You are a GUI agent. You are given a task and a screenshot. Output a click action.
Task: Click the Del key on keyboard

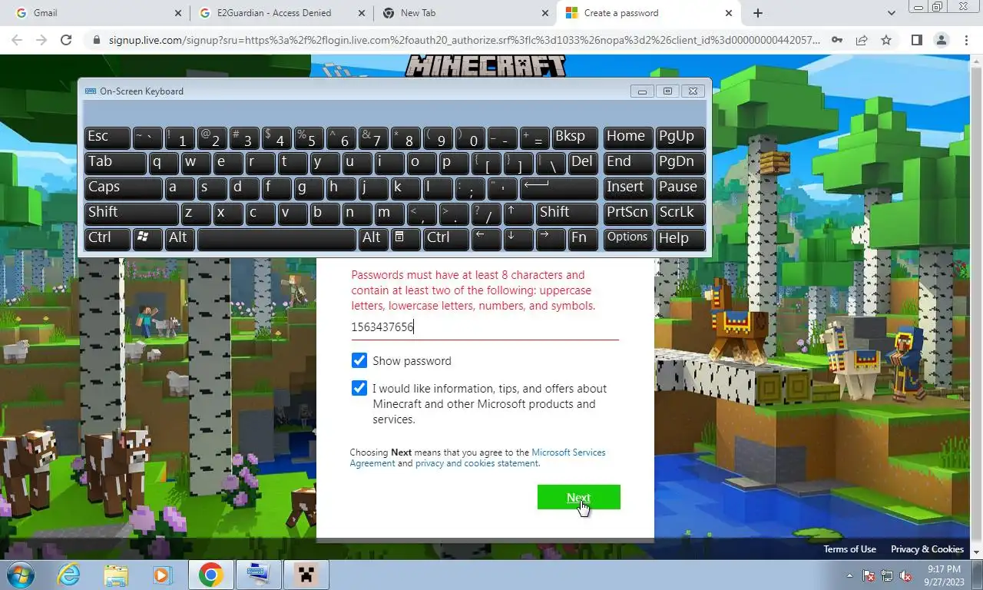click(x=584, y=163)
